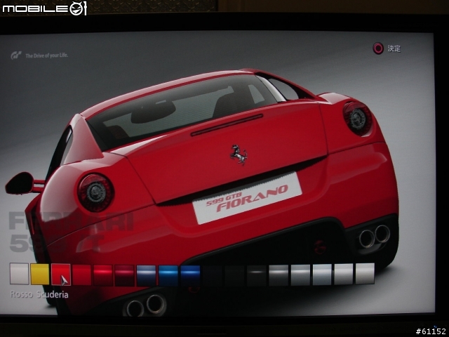Pick the flat red swatch right of Rosso Scuderia

coord(82,275)
